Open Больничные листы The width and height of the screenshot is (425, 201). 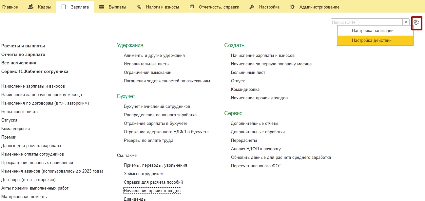click(20, 112)
